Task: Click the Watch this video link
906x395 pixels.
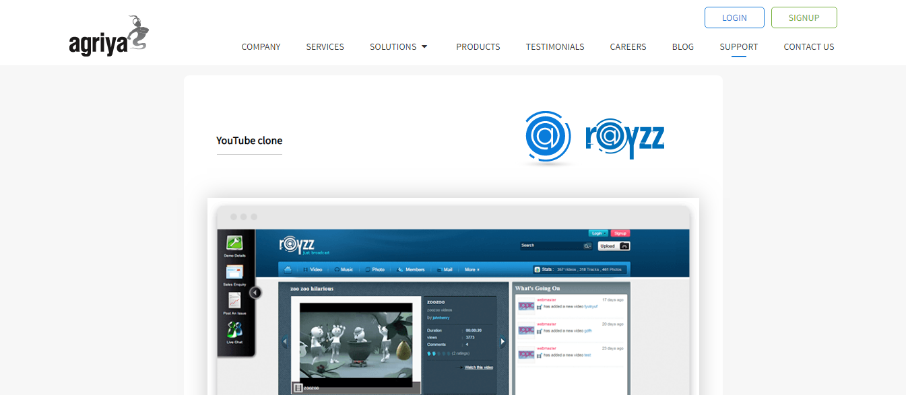Action: click(479, 367)
